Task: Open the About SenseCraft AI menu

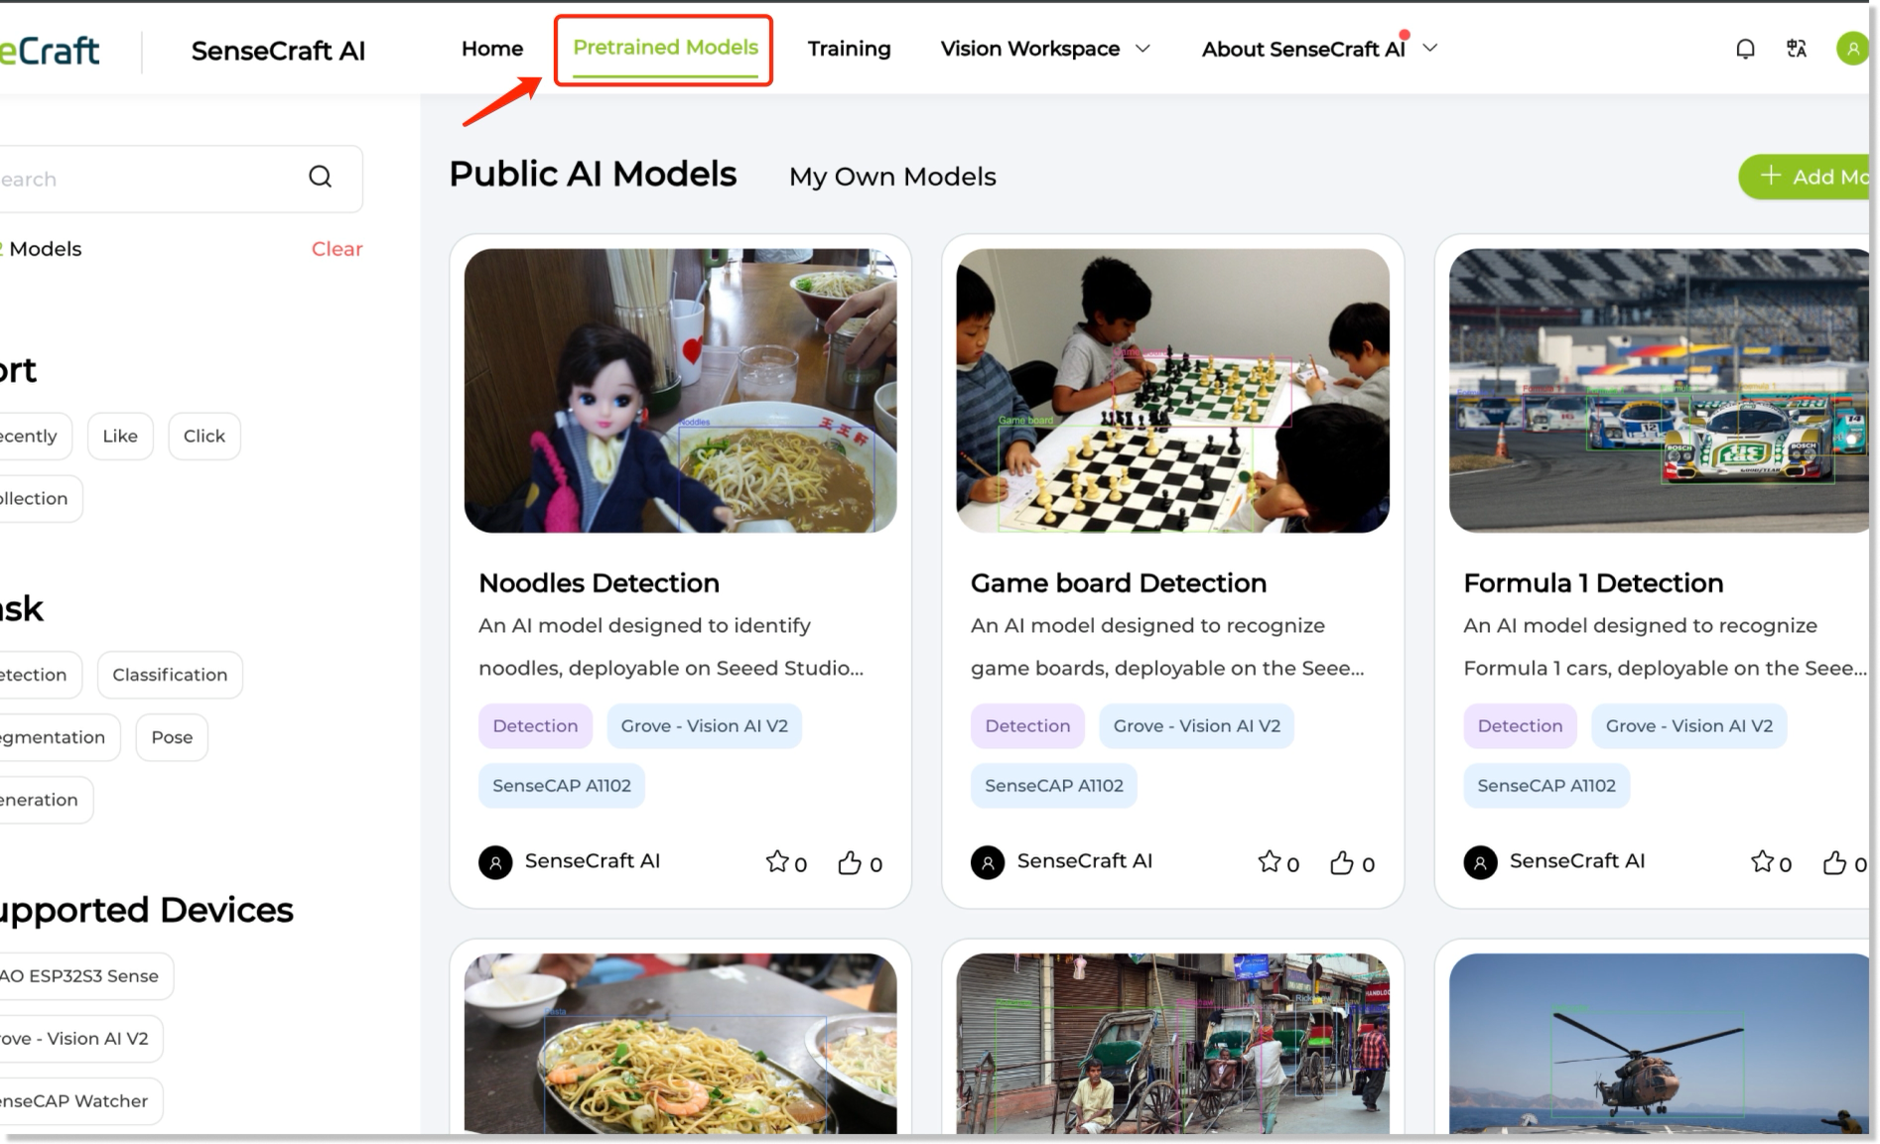Action: [x=1303, y=49]
